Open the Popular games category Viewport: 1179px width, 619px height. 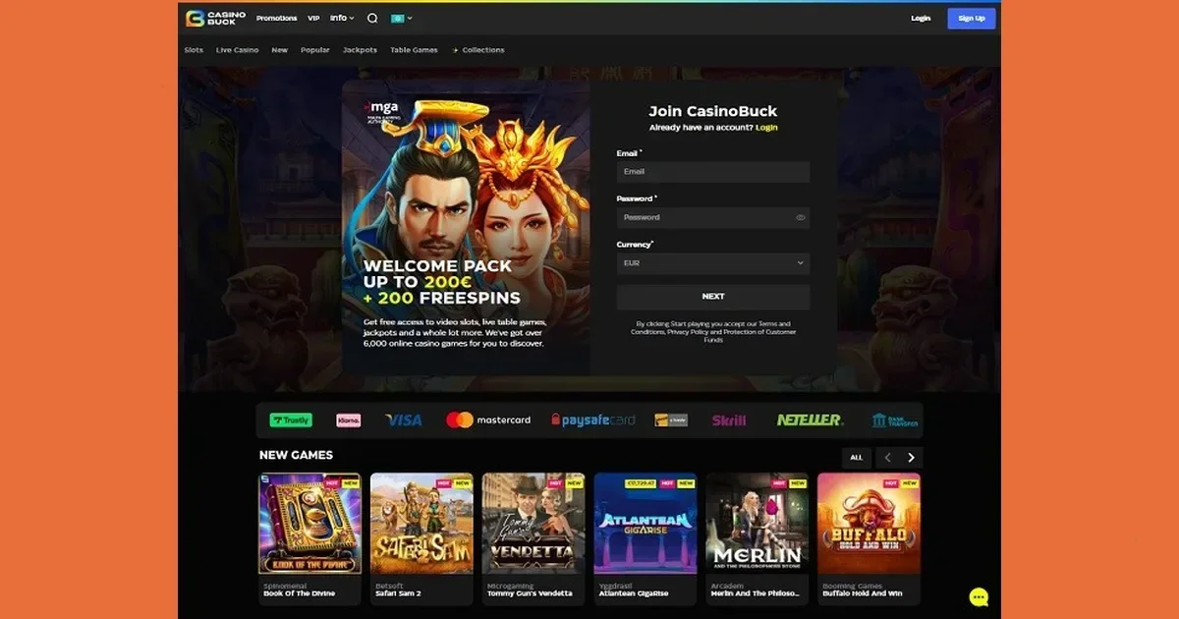[315, 50]
